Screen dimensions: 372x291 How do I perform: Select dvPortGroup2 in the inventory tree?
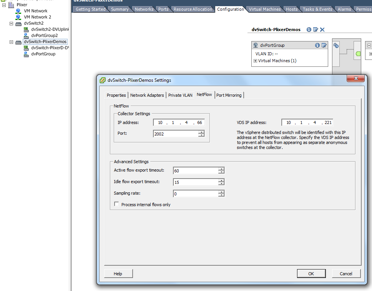click(44, 36)
